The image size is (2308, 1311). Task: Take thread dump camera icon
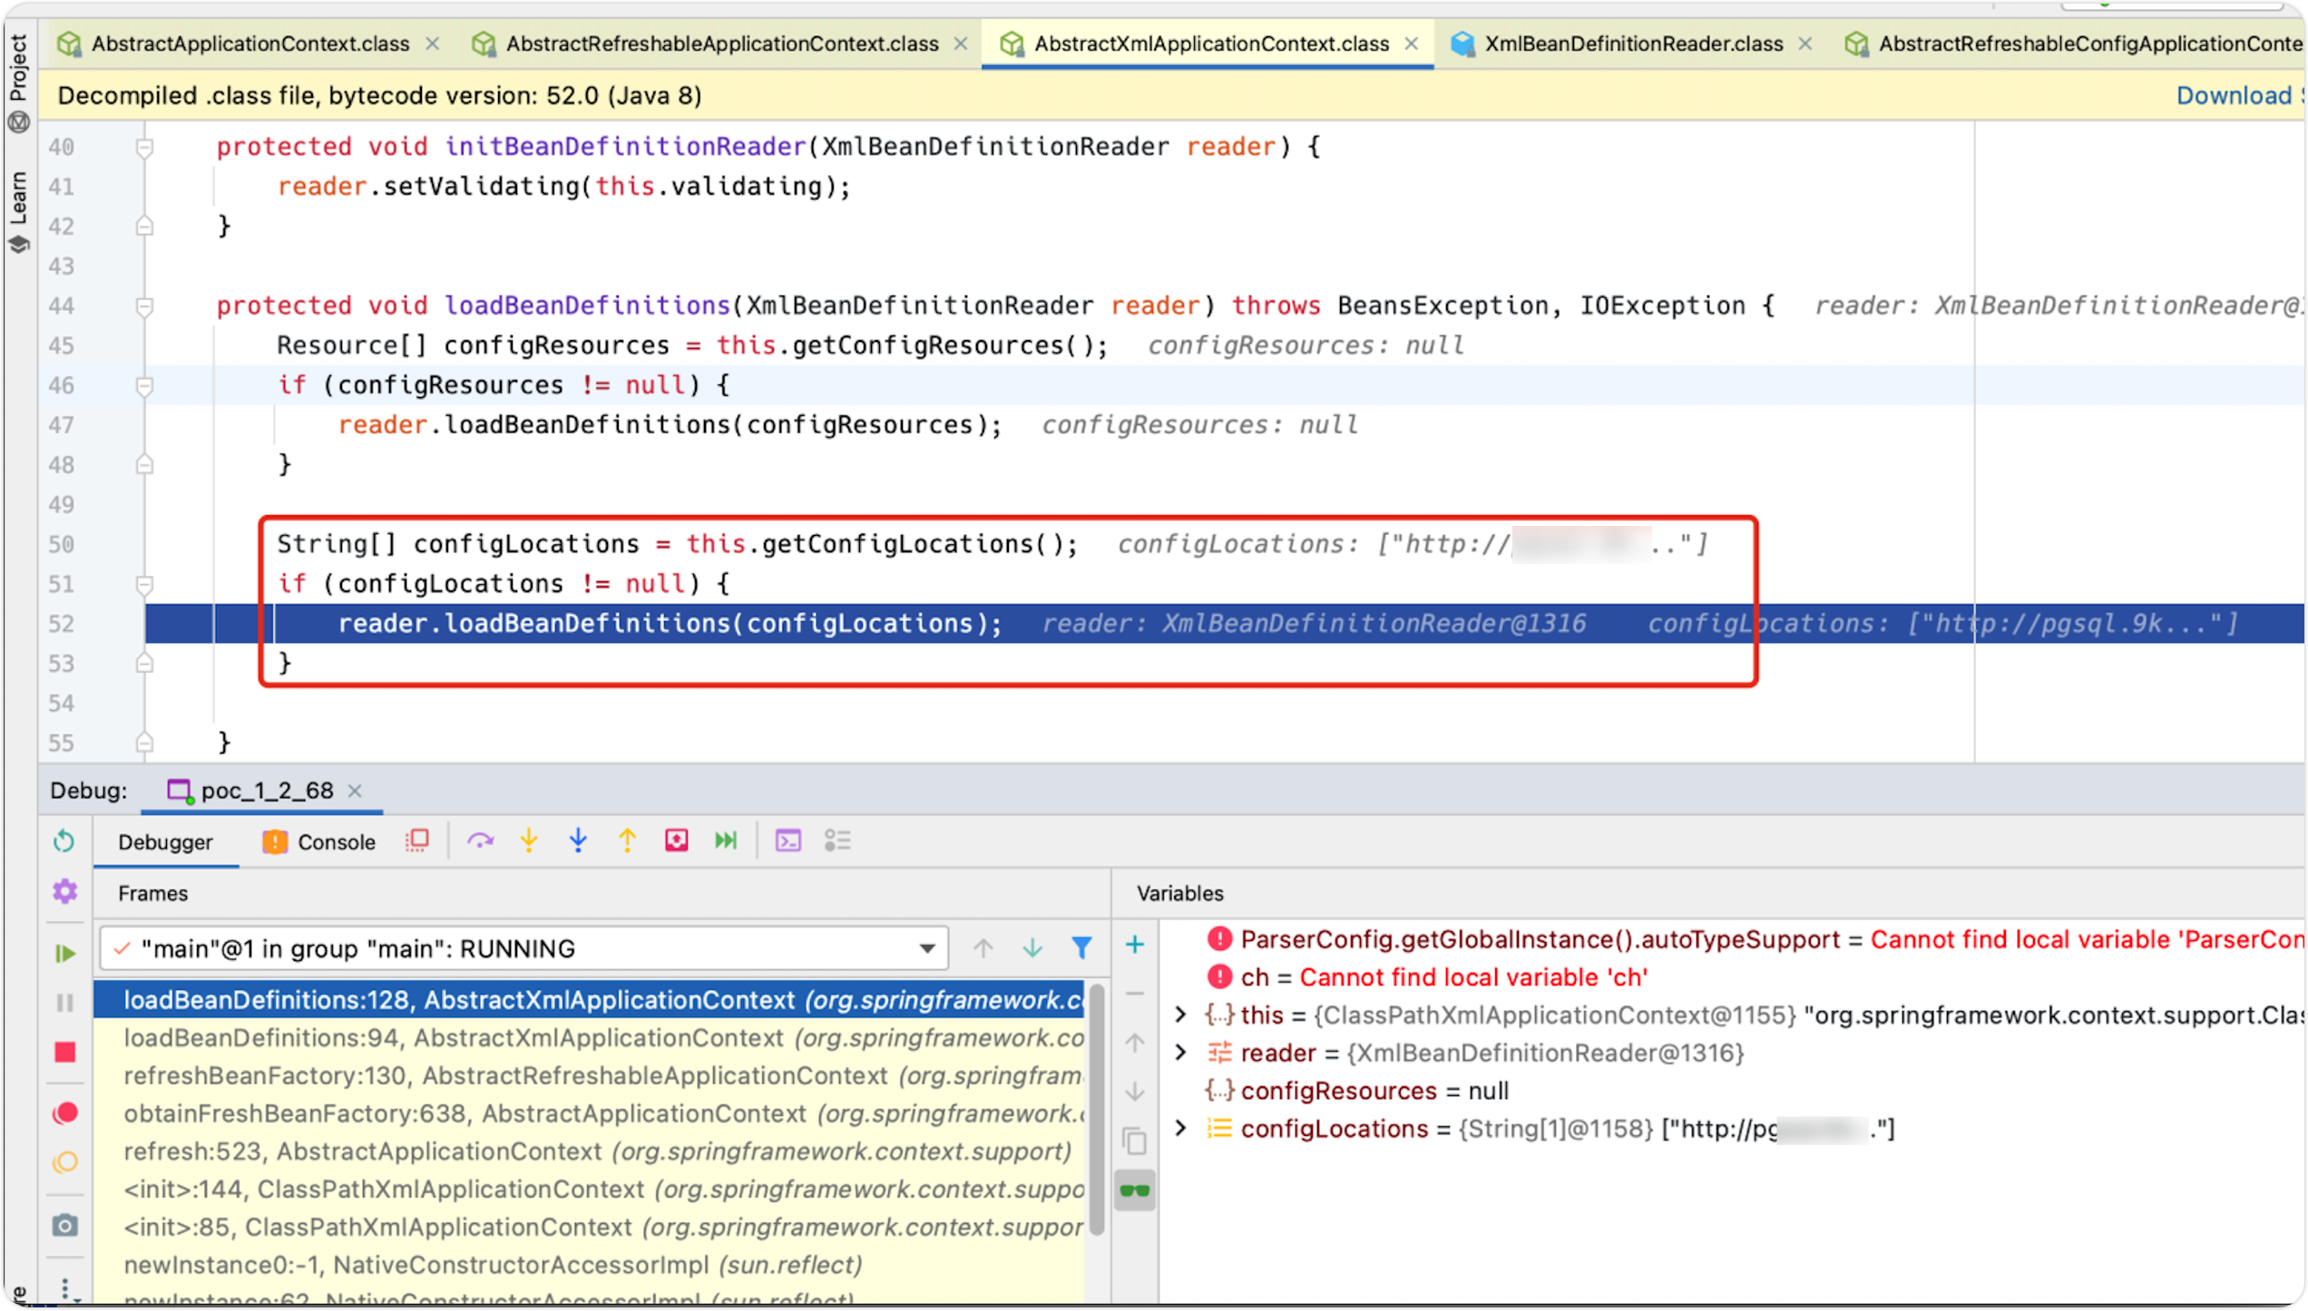pos(64,1226)
